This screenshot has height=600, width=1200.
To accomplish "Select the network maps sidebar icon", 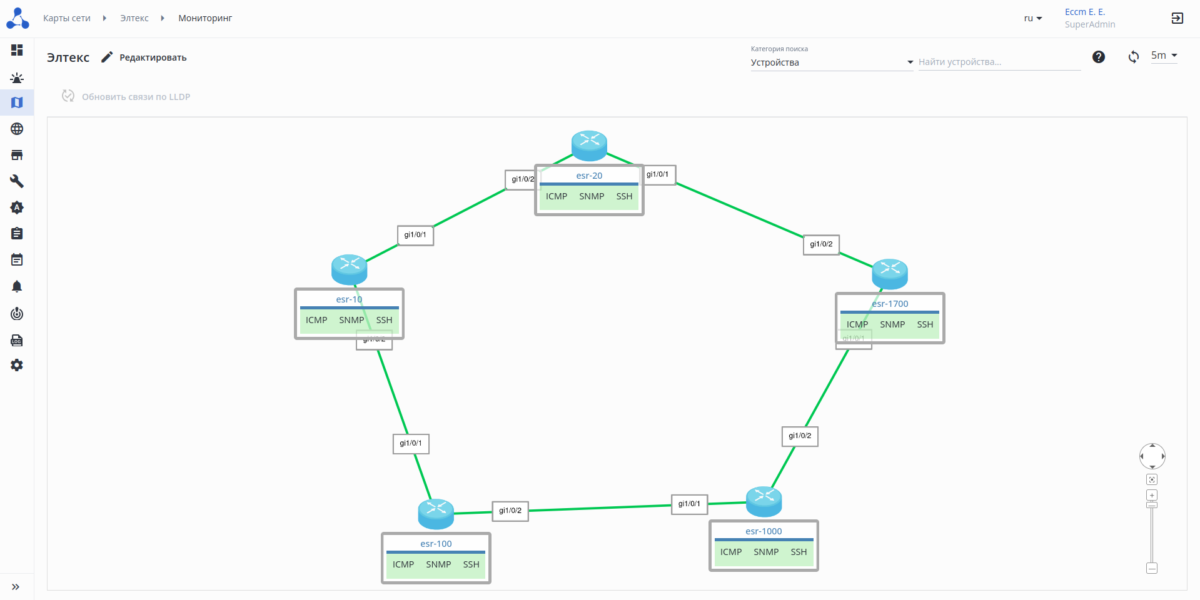I will [x=17, y=102].
